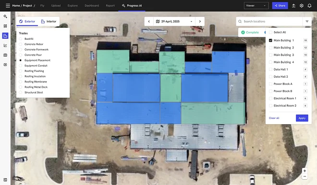
Task: Open the notifications bell
Action: point(309,6)
